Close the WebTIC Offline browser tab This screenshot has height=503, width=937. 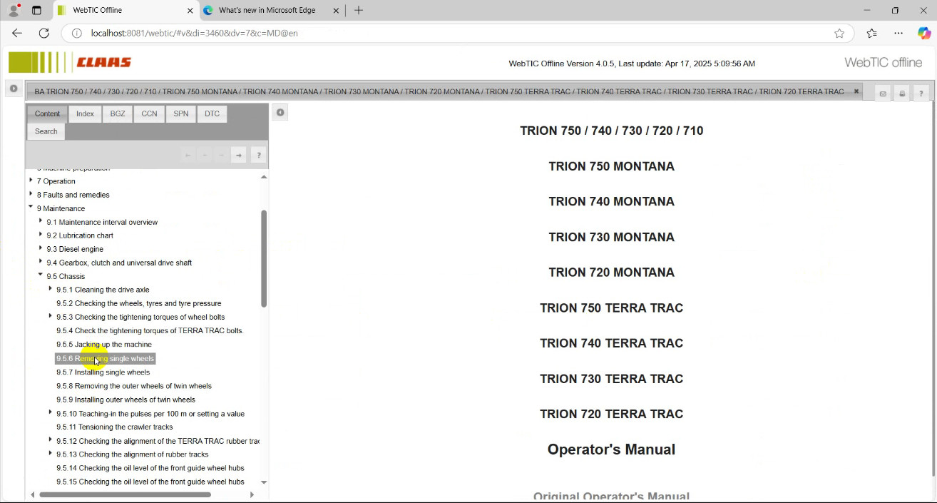(x=190, y=11)
